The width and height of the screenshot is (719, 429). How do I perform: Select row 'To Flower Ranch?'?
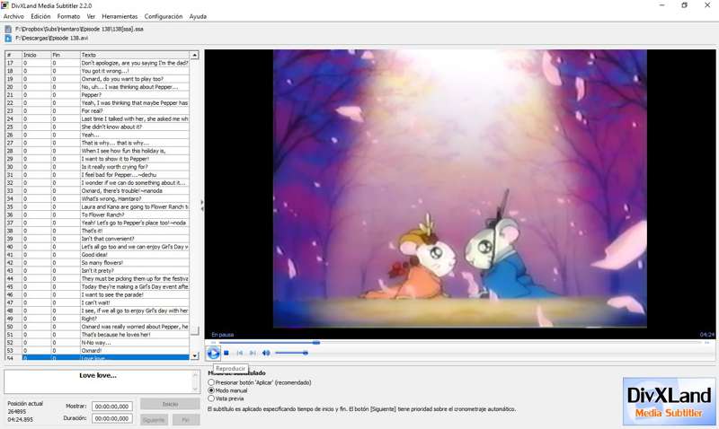[x=97, y=214]
